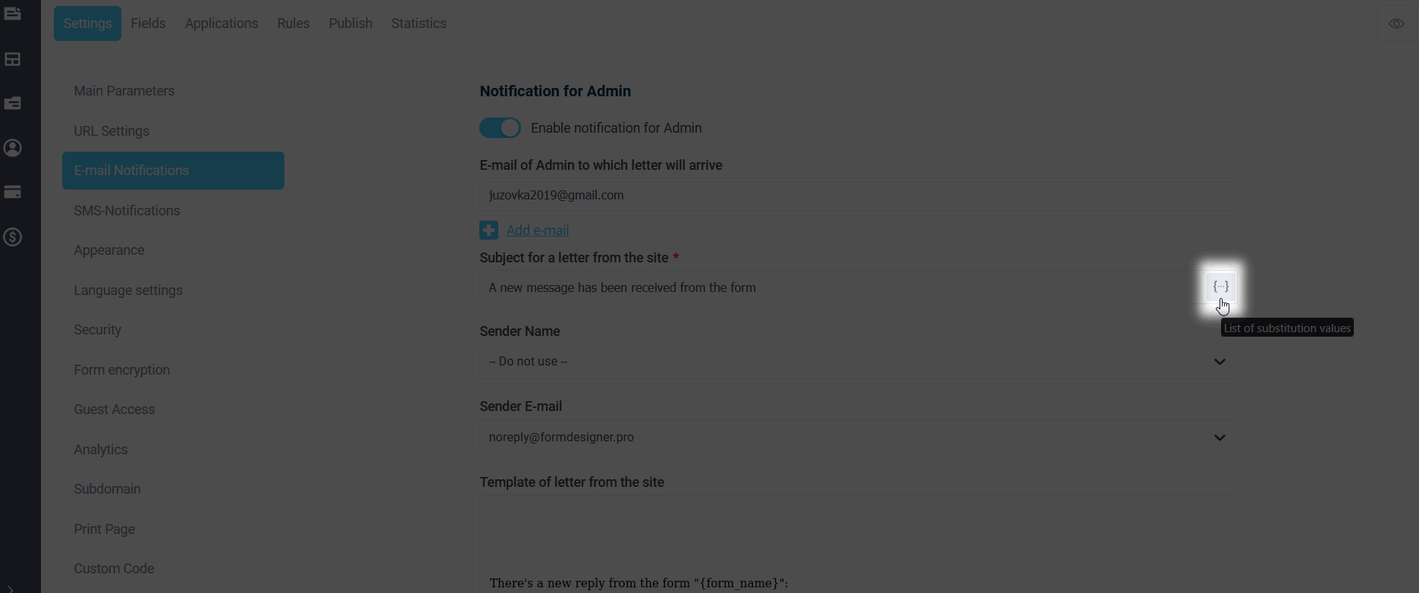Expand the sidebar using the bottom-left chevron
This screenshot has height=593, width=1419.
click(11, 588)
